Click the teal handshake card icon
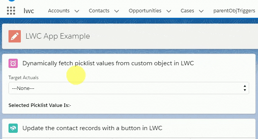The width and height of the screenshot is (258, 139). [13, 128]
